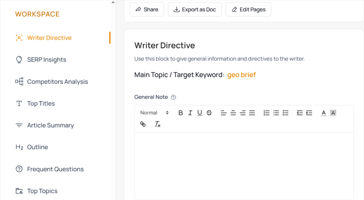364x200 pixels.
Task: Insert checklist
Action: 285,113
